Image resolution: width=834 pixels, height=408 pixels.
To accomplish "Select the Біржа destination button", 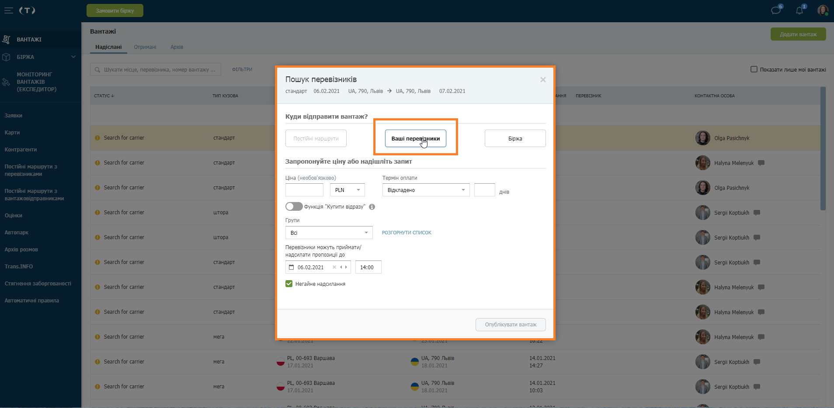I will 515,138.
